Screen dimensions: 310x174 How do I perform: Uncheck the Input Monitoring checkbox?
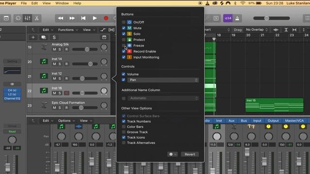click(124, 57)
